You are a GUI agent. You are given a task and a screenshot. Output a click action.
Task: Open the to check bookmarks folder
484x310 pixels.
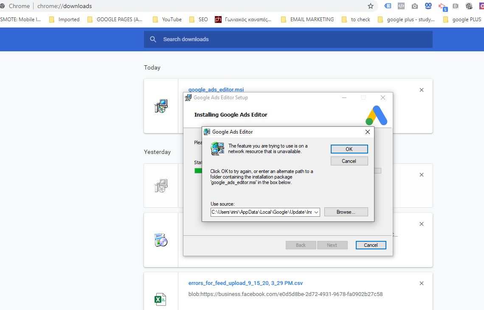(356, 20)
